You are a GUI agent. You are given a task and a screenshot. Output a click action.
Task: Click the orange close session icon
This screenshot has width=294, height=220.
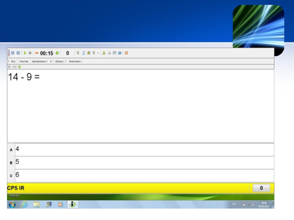point(126,53)
